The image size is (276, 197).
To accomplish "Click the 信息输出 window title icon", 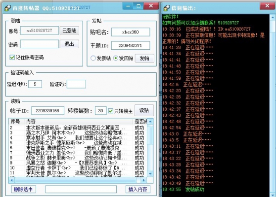I will click(x=167, y=8).
